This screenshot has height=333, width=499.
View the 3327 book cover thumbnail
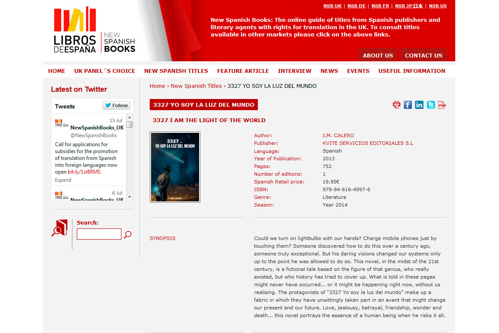point(175,167)
